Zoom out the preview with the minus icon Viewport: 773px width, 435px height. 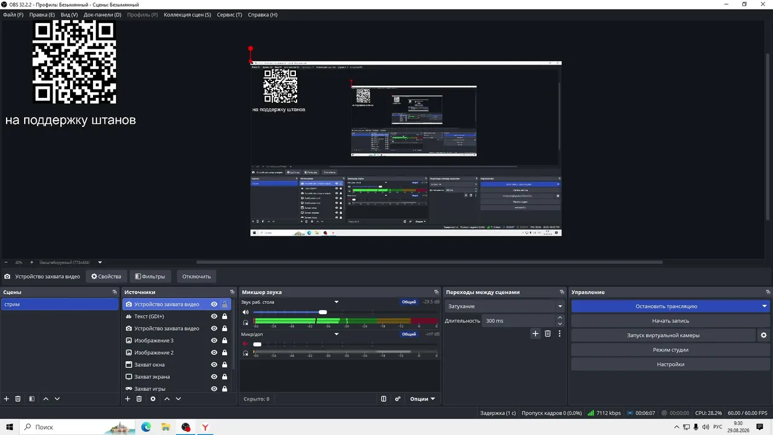point(6,262)
